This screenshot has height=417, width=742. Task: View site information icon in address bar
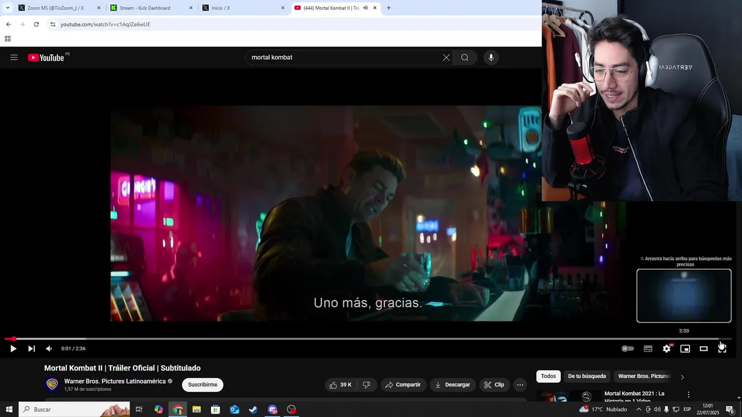[x=53, y=24]
